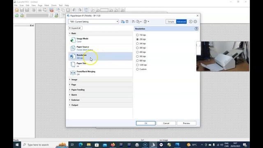Click the scanner webcam video thumbnail
263x148 pixels.
[223, 56]
